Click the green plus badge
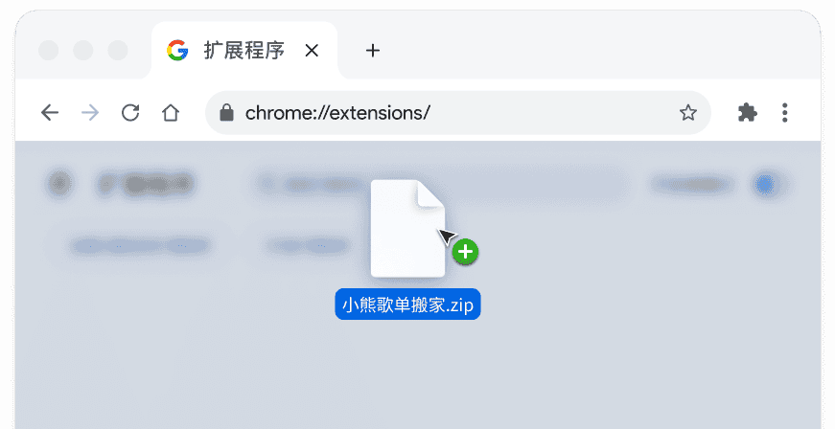This screenshot has width=835, height=429. [465, 252]
